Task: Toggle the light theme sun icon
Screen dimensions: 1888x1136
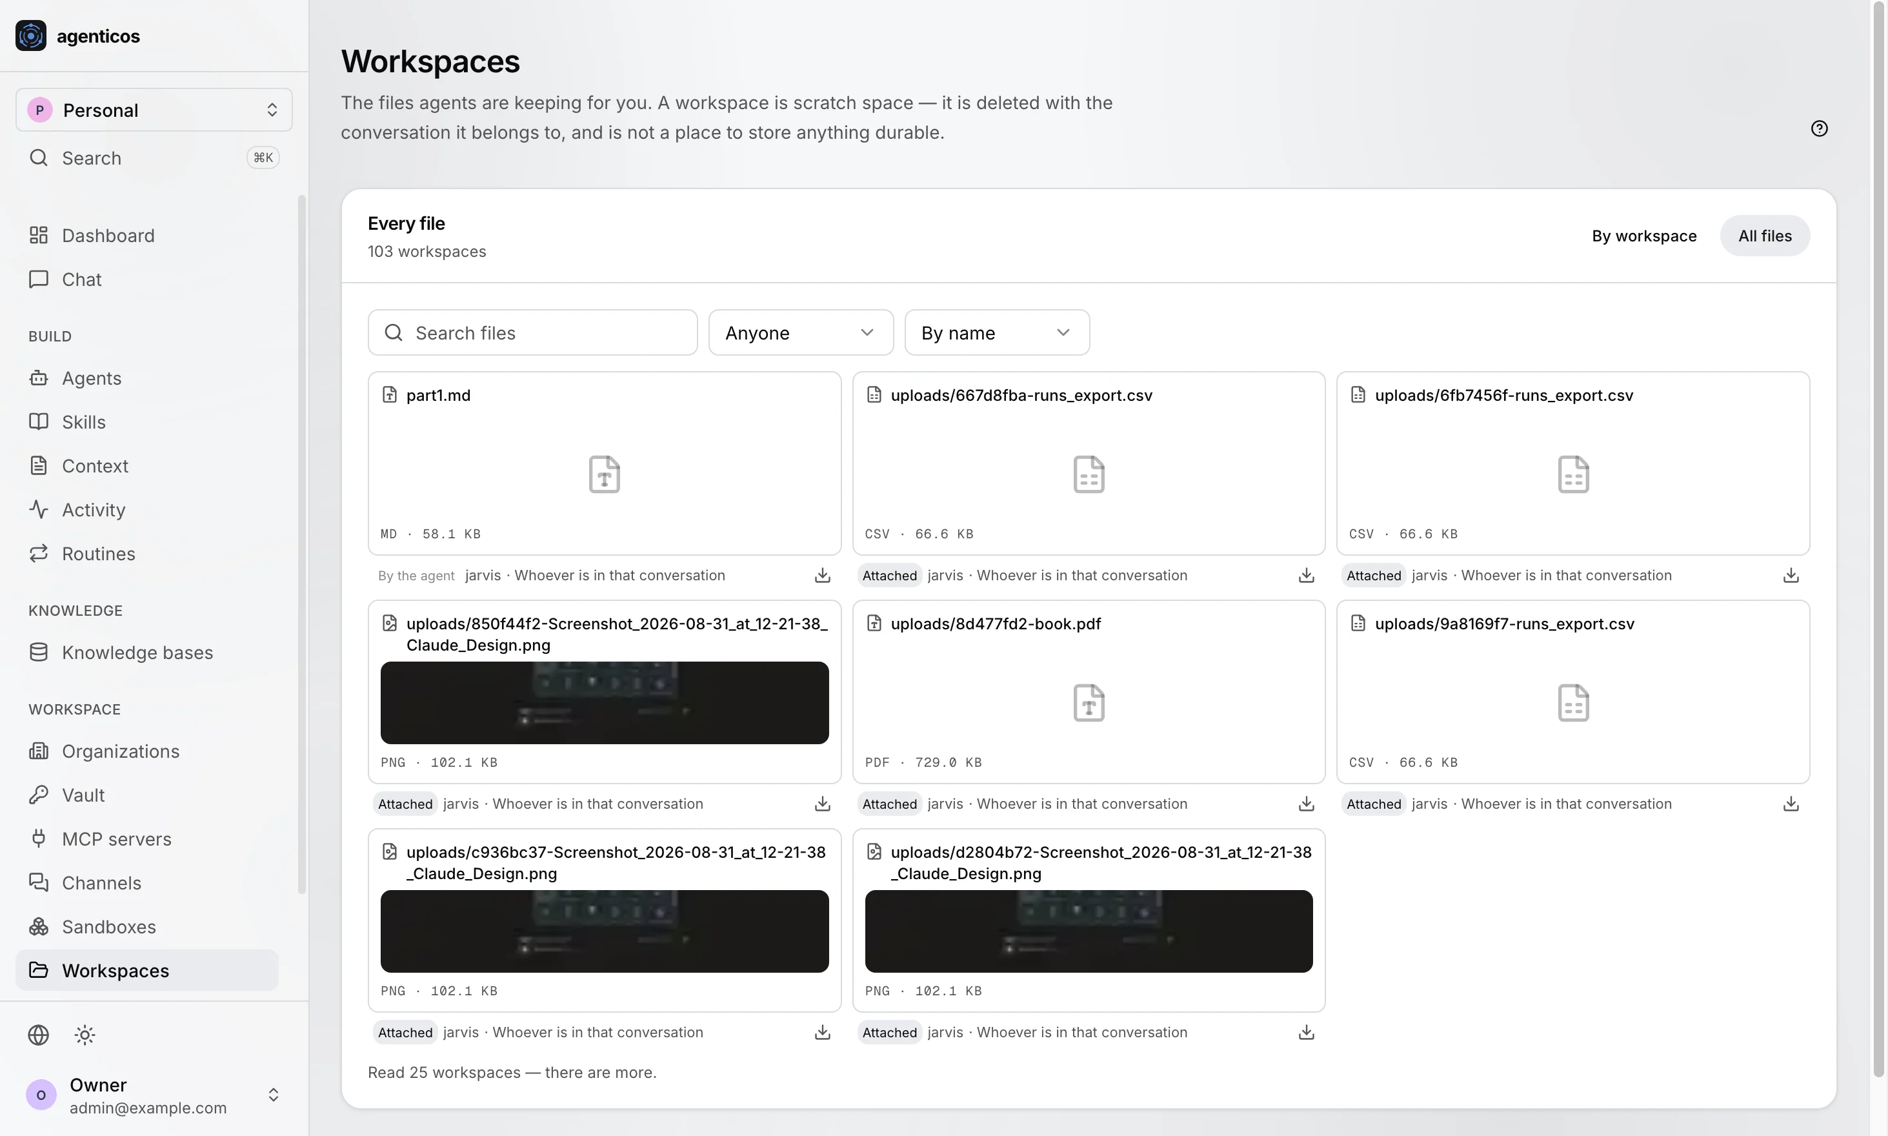Action: coord(85,1035)
